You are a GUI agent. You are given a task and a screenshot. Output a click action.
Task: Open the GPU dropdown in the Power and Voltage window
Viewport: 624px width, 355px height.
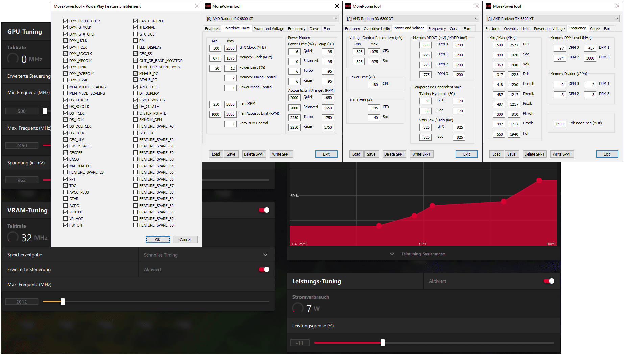pyautogui.click(x=412, y=19)
